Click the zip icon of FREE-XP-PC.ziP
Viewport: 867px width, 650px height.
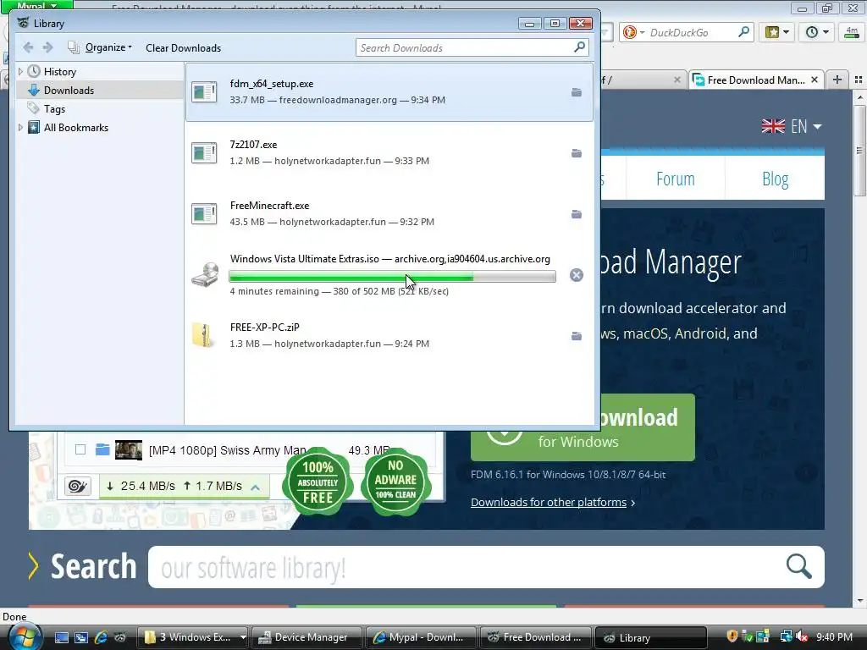click(x=203, y=335)
